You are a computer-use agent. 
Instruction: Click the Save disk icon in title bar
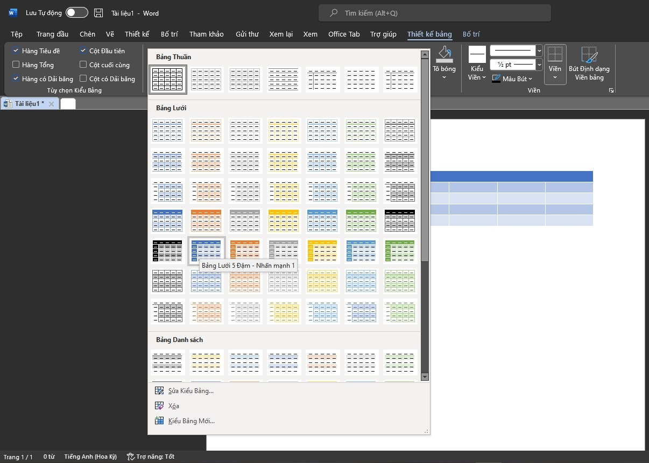pos(98,13)
